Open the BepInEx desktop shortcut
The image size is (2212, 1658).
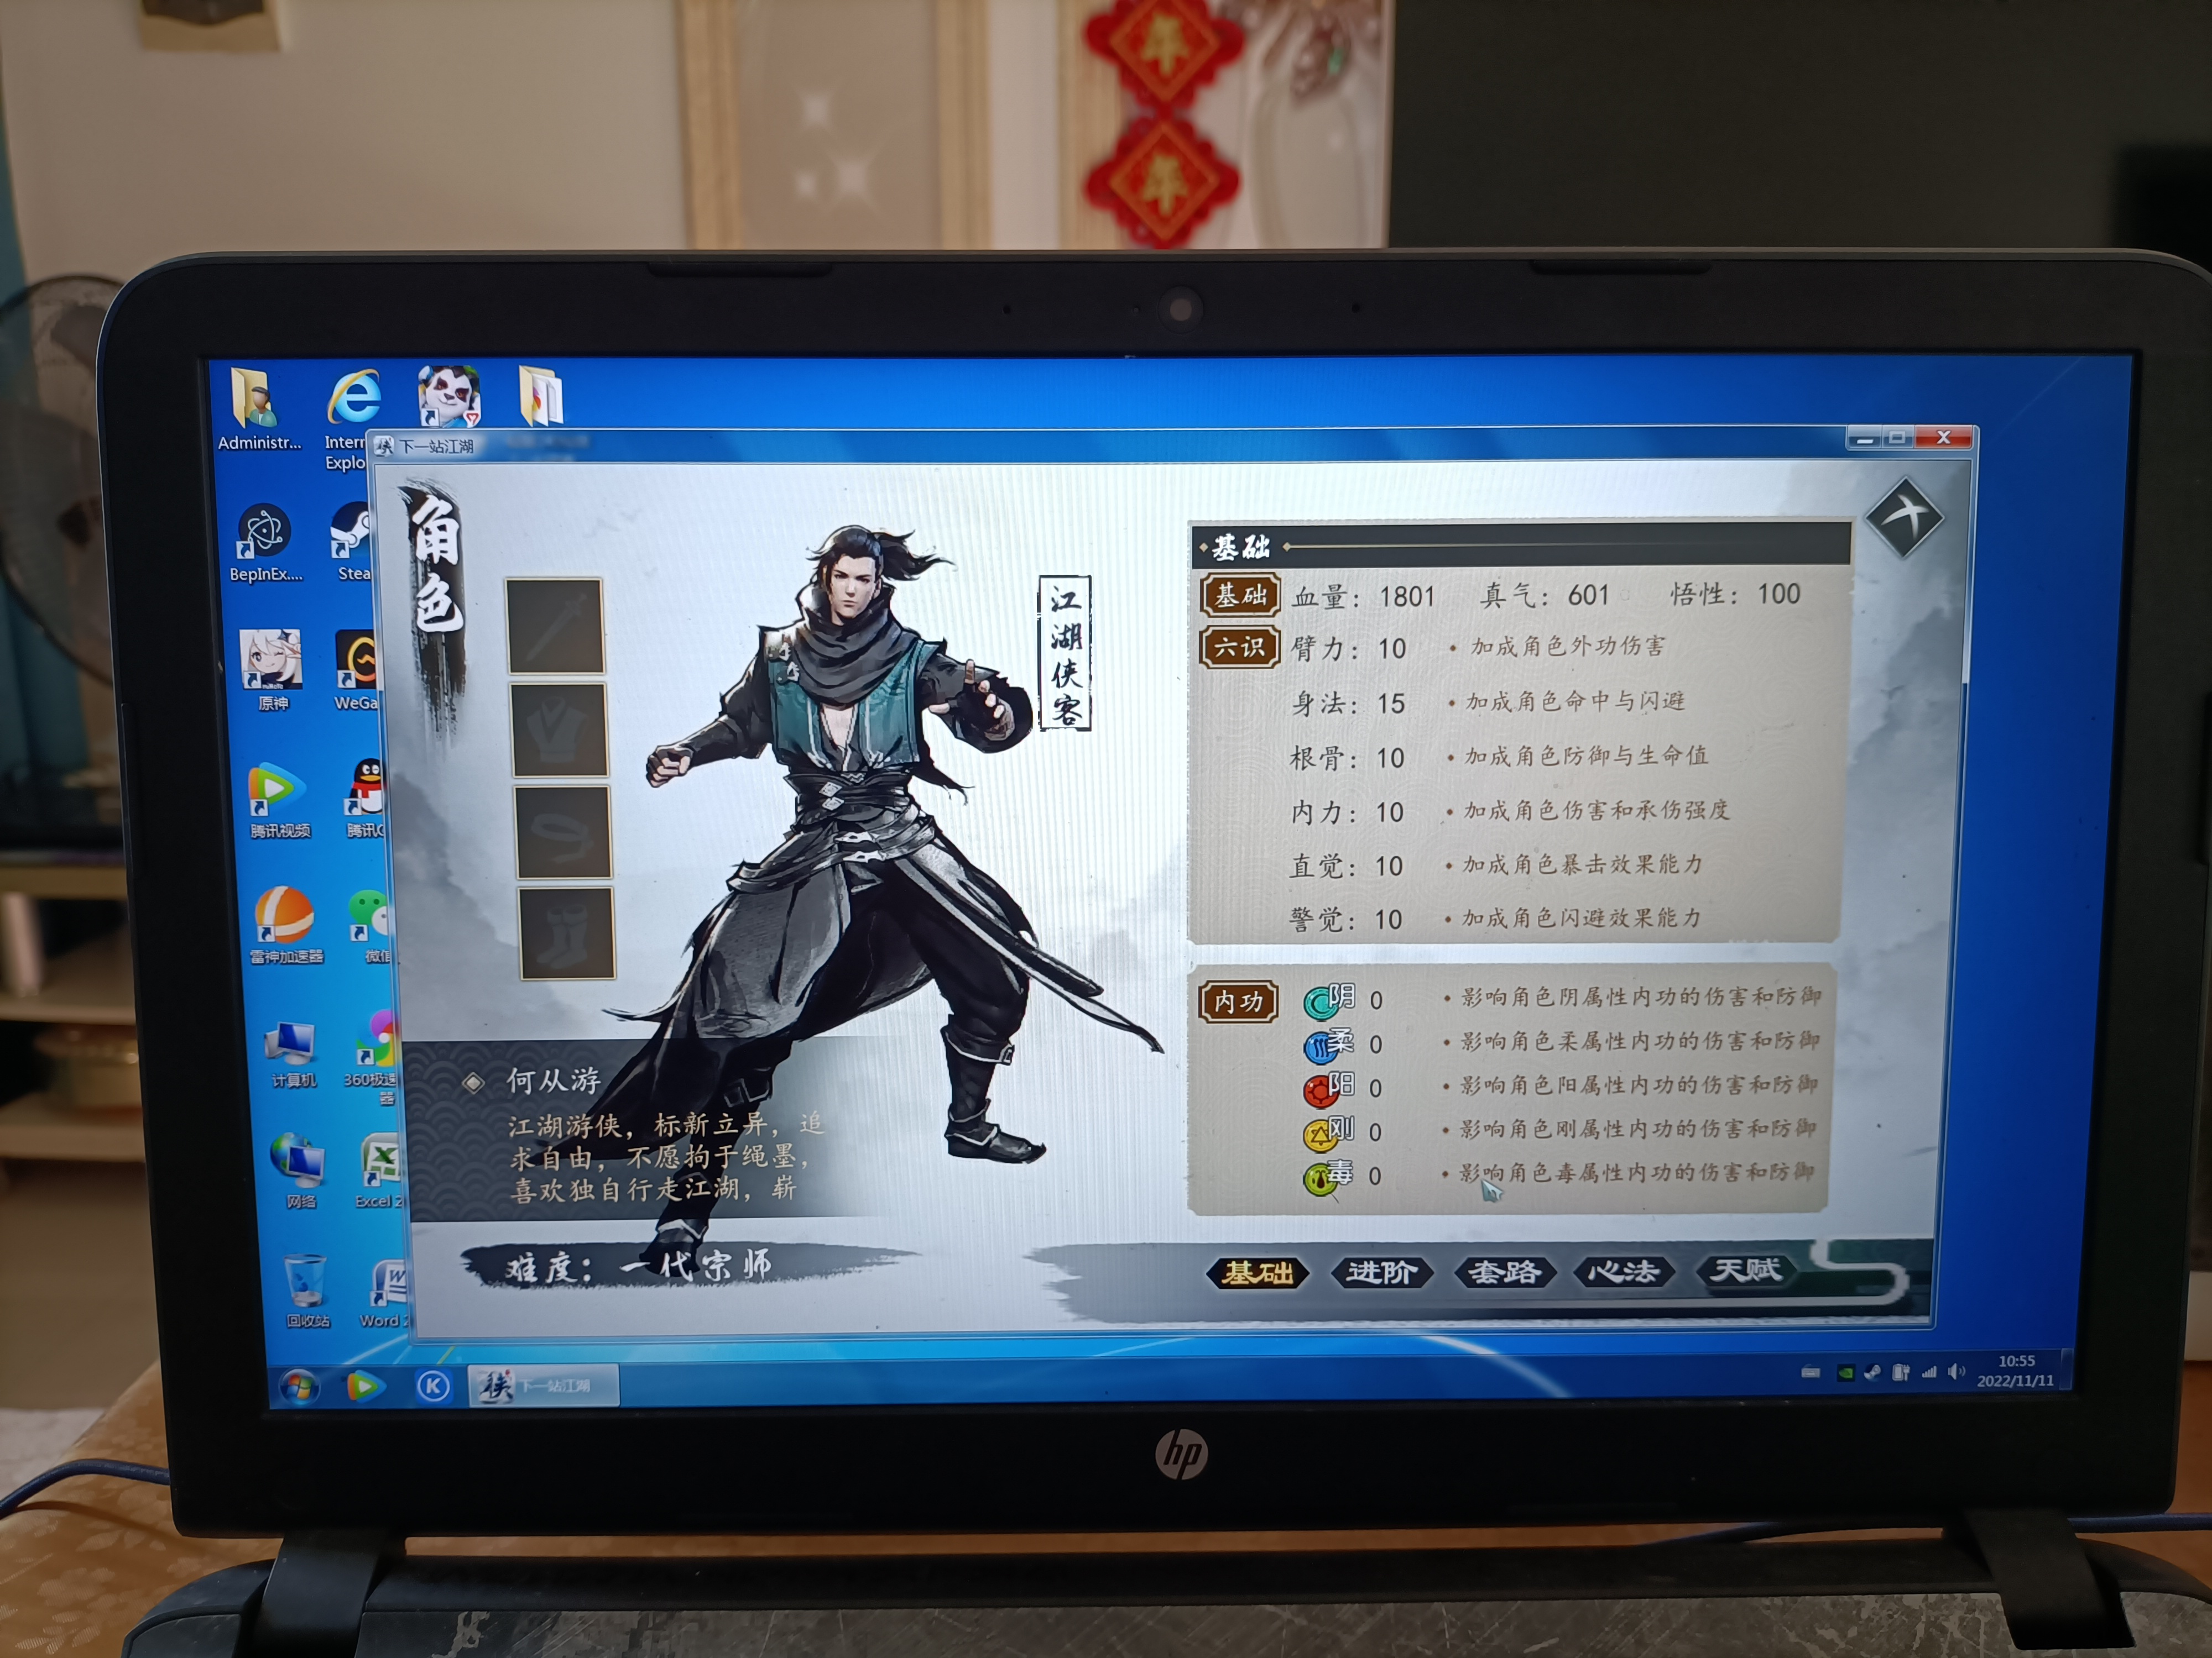[265, 543]
